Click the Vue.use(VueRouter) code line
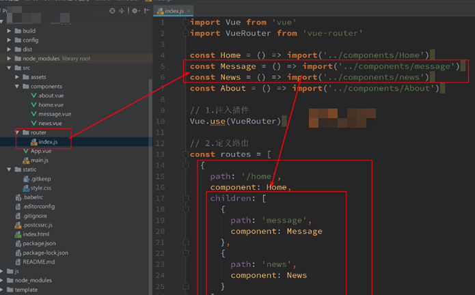475x295 pixels. [x=235, y=122]
